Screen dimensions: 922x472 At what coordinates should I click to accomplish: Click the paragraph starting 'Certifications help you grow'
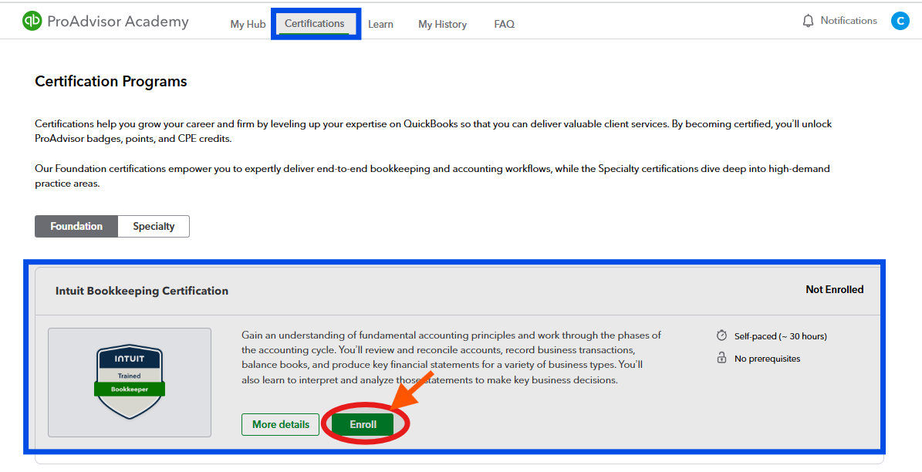434,131
